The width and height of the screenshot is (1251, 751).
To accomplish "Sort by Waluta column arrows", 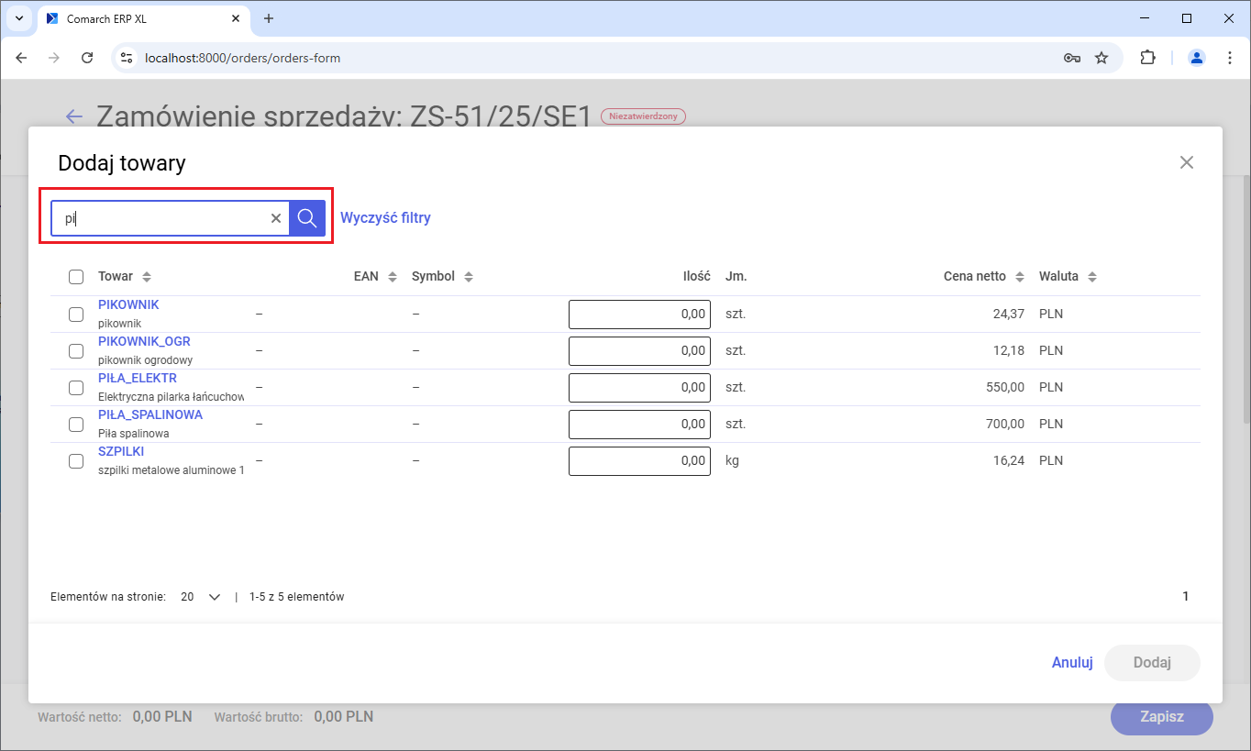I will pyautogui.click(x=1091, y=277).
